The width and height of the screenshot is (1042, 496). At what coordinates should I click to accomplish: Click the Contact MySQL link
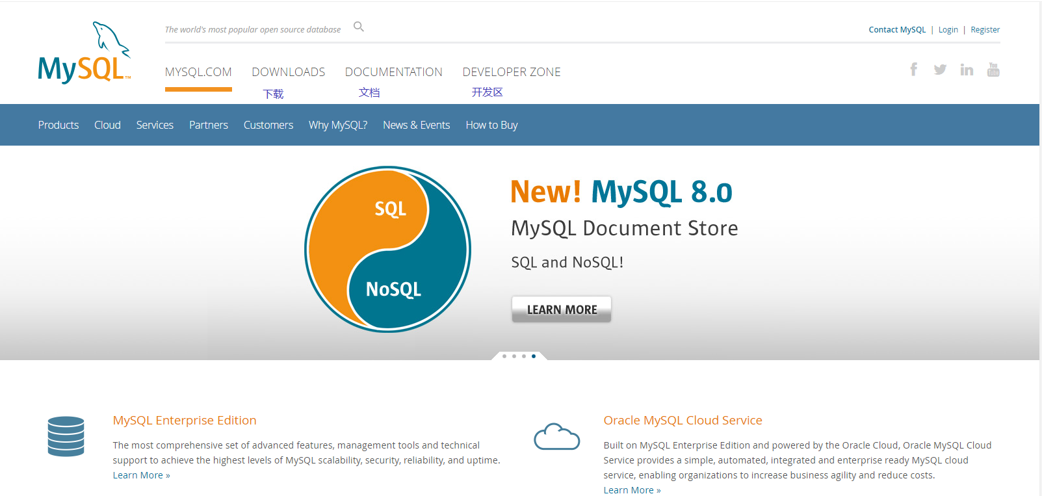(897, 30)
